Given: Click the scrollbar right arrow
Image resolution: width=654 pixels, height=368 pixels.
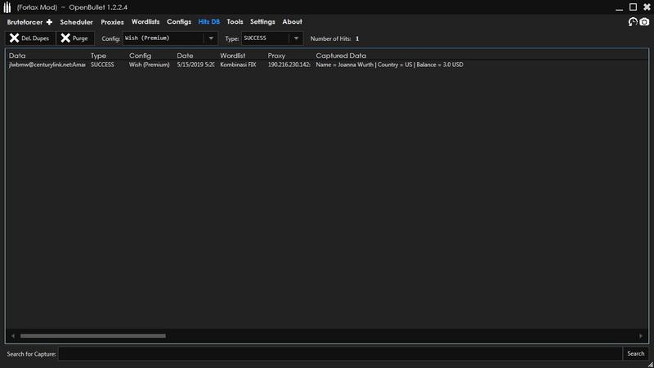Looking at the screenshot, I should coord(641,336).
